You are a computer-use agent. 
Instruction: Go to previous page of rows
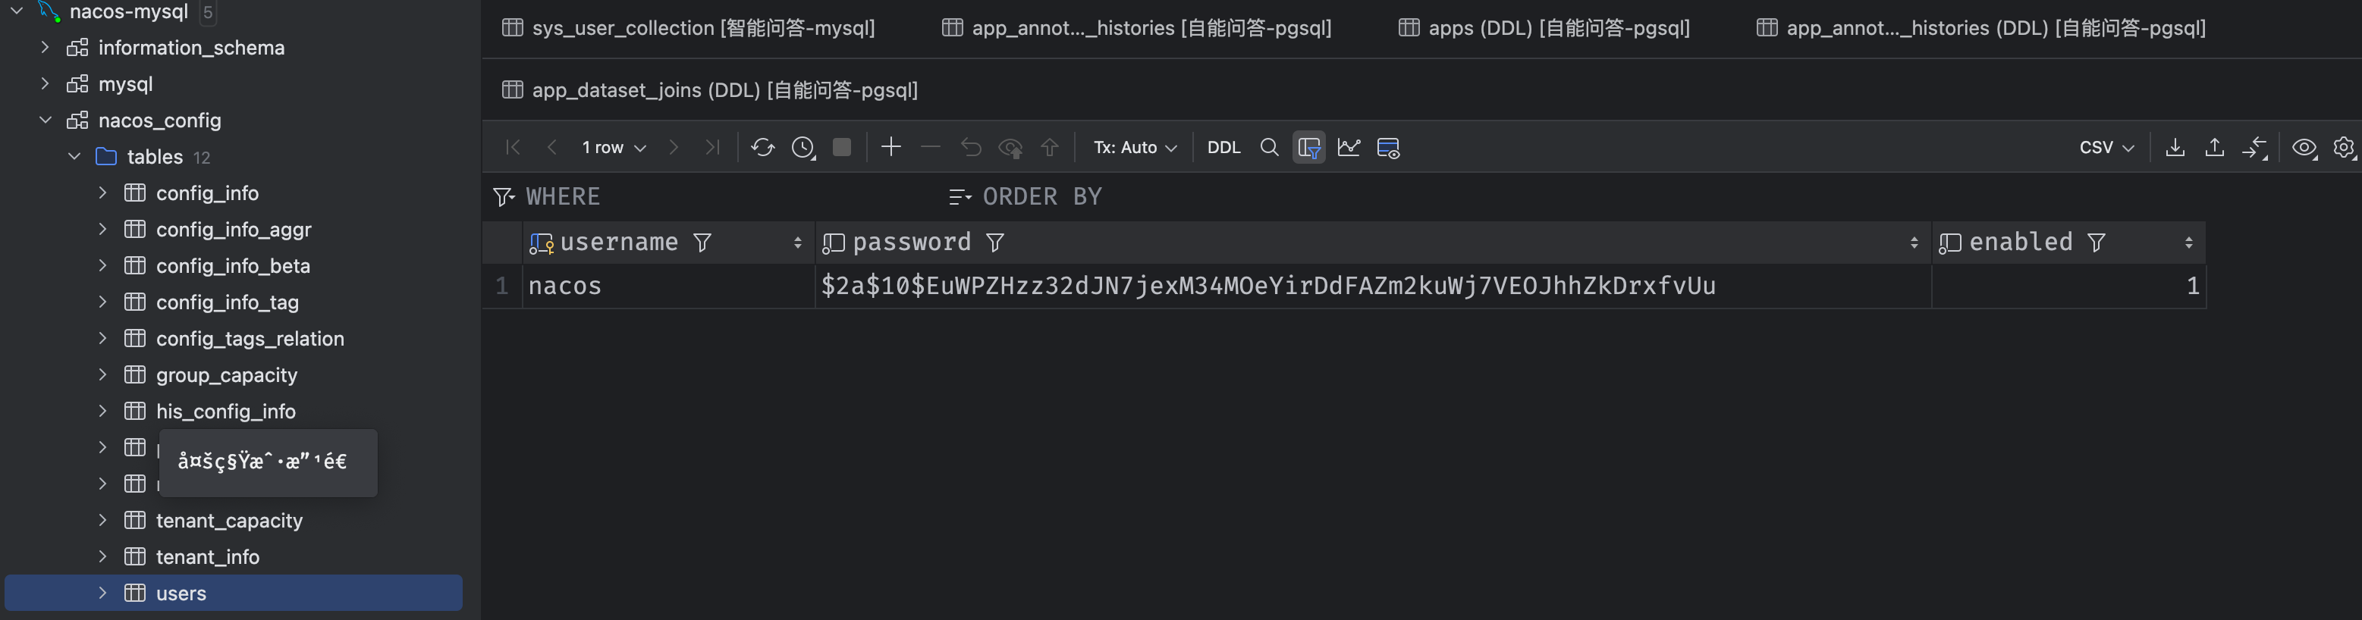[552, 148]
